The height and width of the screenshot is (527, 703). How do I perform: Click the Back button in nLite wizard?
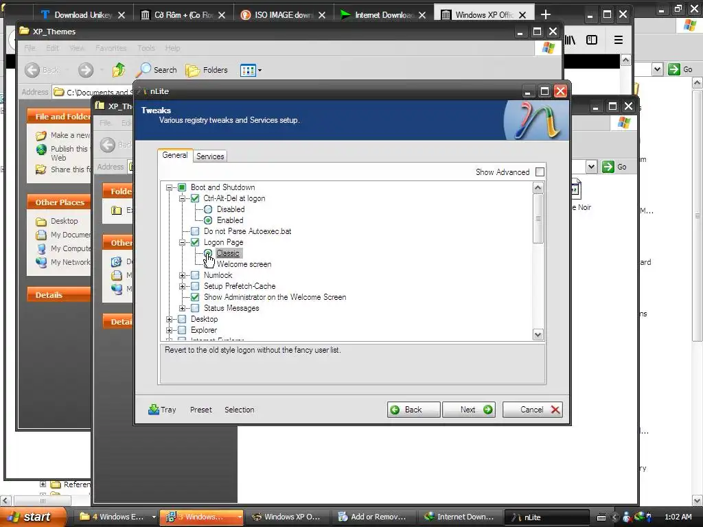[413, 410]
